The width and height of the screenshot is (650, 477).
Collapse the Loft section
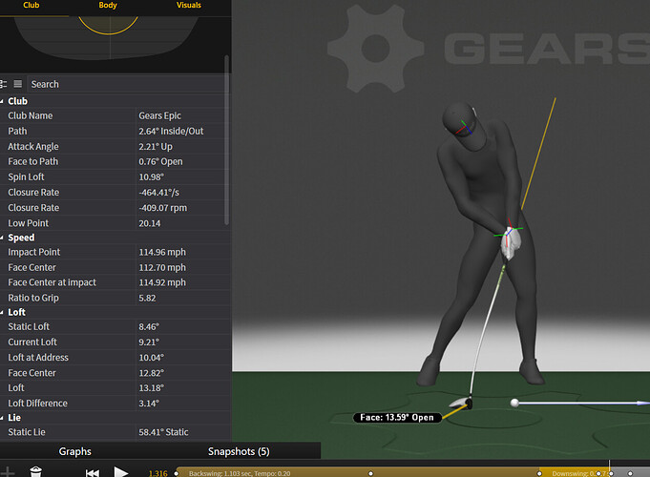click(x=2, y=312)
